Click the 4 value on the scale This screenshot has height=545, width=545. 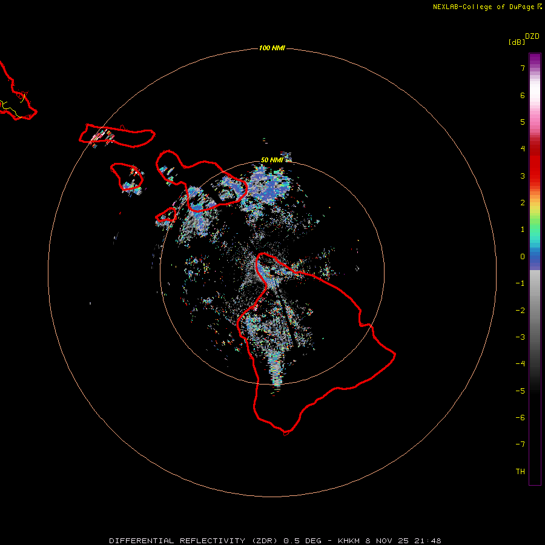tap(523, 149)
